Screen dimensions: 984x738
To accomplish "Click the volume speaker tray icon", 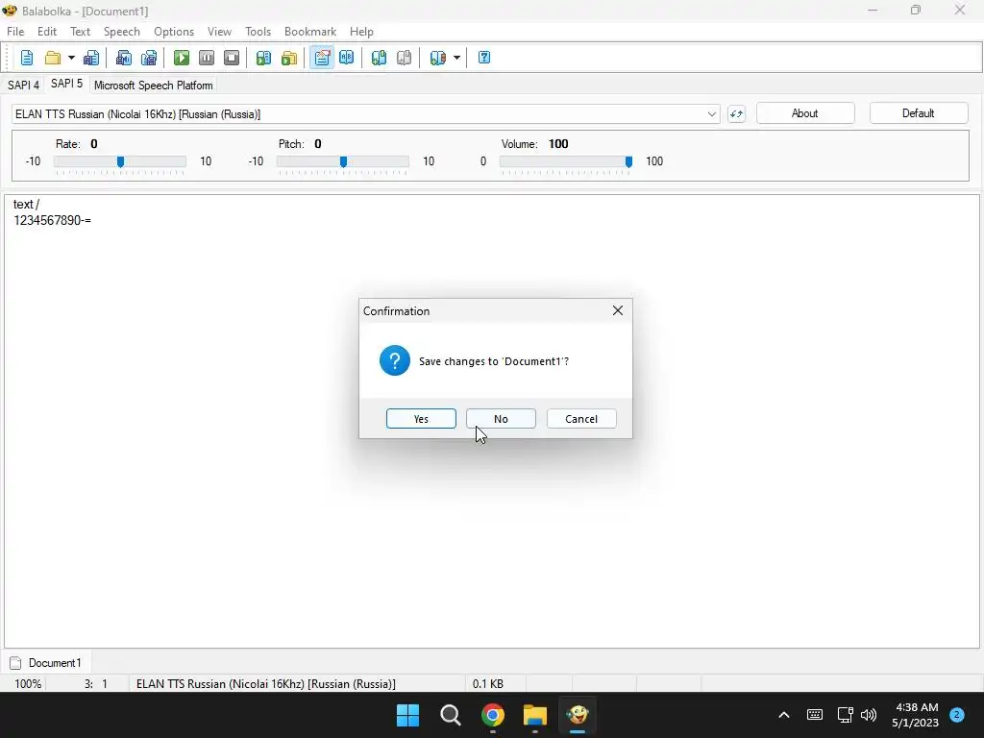I will (x=869, y=715).
